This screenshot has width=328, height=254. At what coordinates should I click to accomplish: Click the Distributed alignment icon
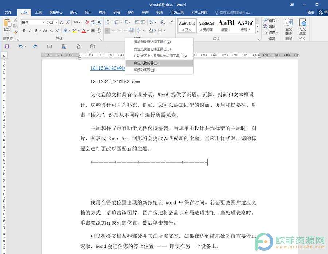pos(131,31)
